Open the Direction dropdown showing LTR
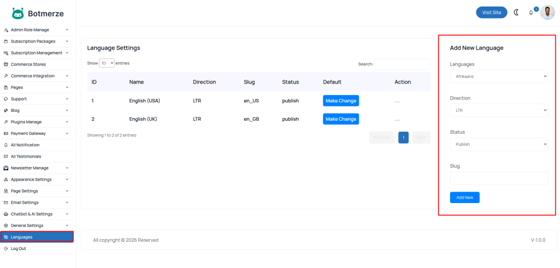560x268 pixels. (498, 110)
